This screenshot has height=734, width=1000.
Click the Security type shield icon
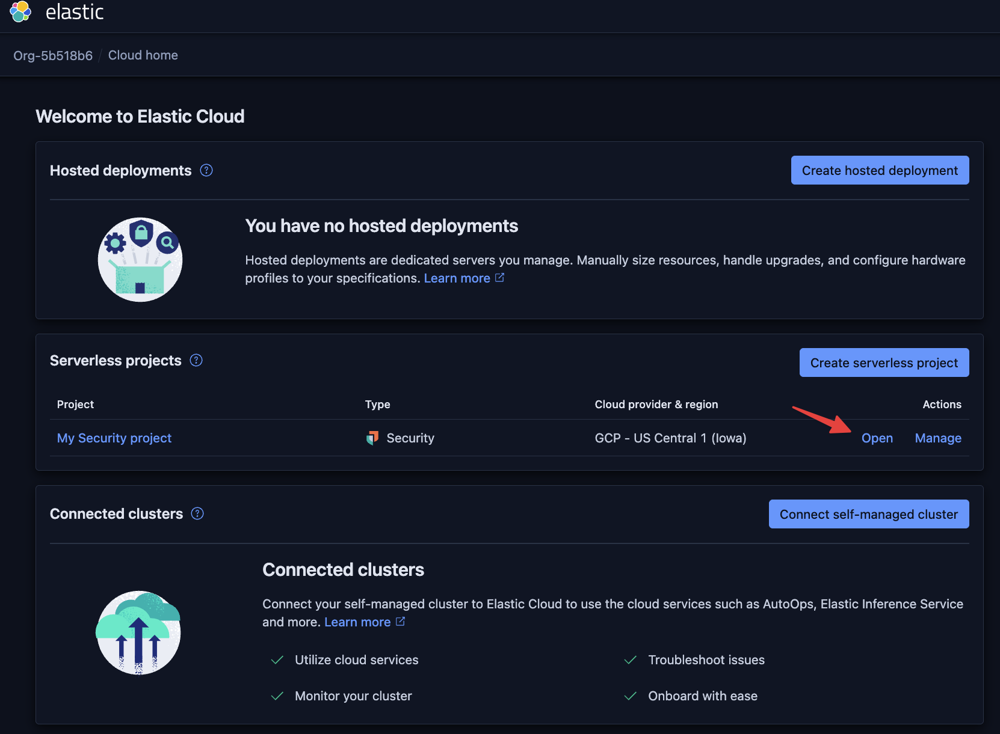tap(372, 438)
